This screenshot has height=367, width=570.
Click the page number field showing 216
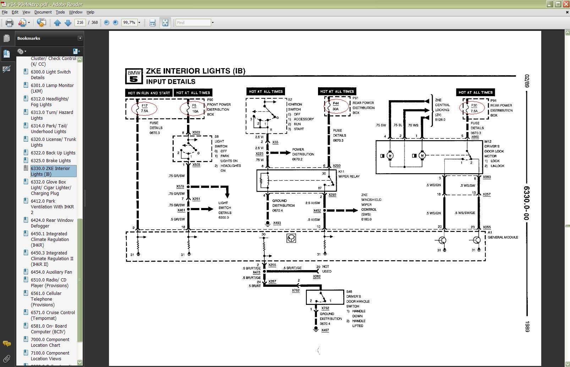(x=80, y=22)
